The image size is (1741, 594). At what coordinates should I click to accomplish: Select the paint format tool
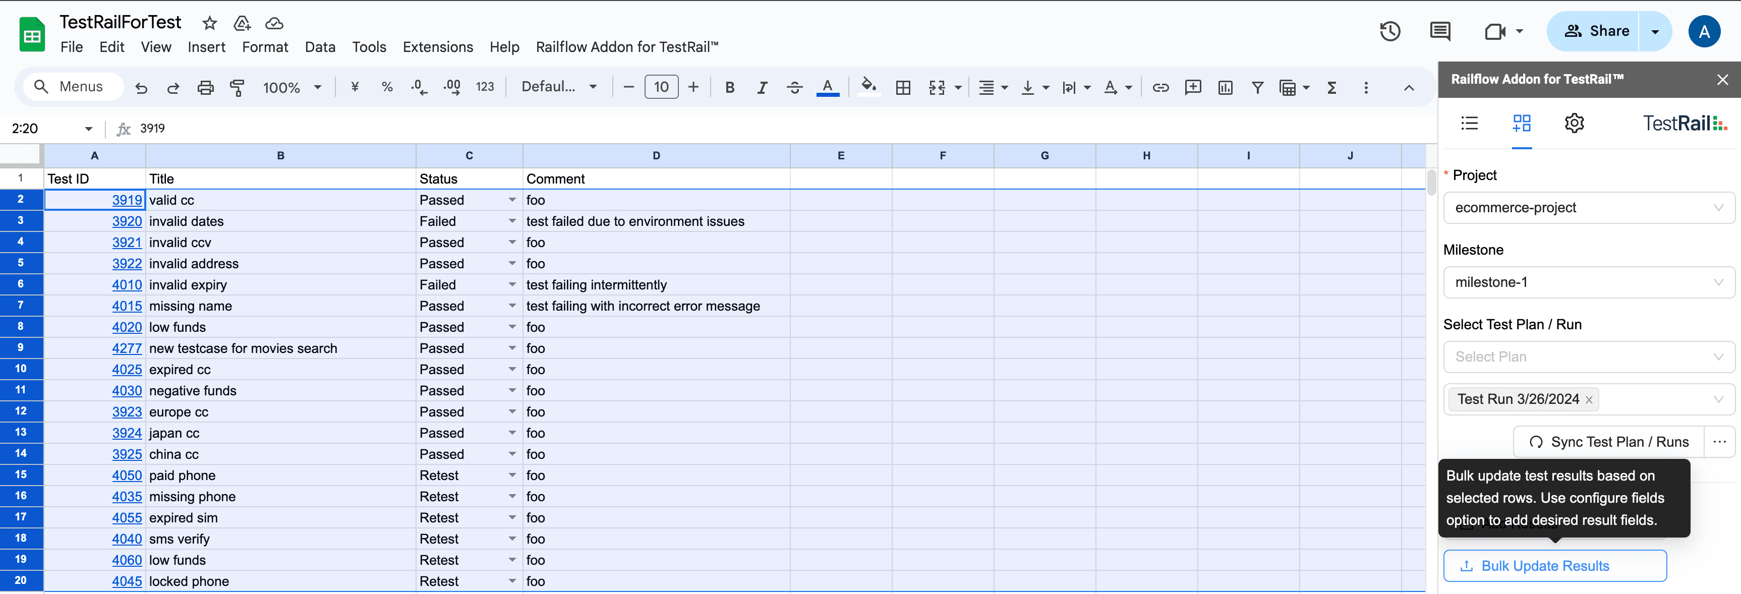[237, 88]
